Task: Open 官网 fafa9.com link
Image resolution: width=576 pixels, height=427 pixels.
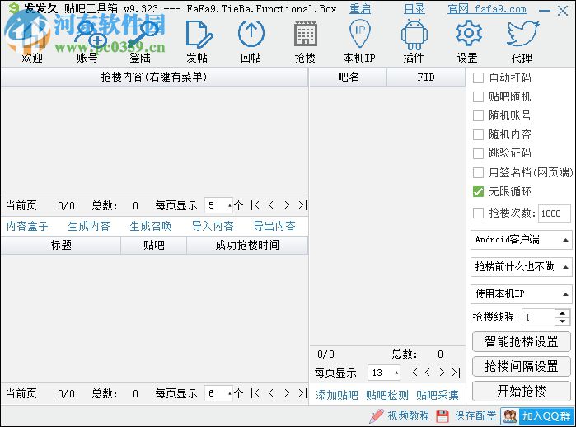Action: (487, 9)
